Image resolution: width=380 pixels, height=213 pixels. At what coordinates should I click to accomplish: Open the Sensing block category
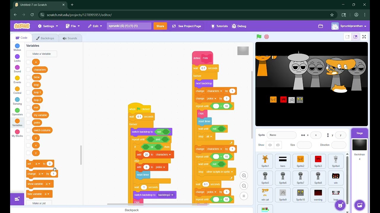click(17, 101)
